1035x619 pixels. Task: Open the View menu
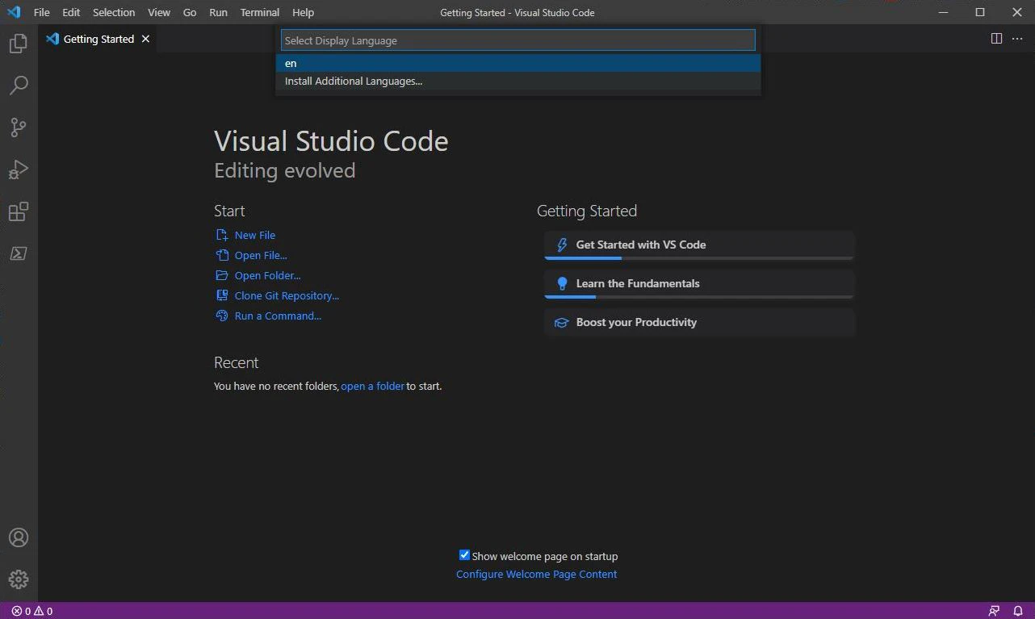click(159, 12)
